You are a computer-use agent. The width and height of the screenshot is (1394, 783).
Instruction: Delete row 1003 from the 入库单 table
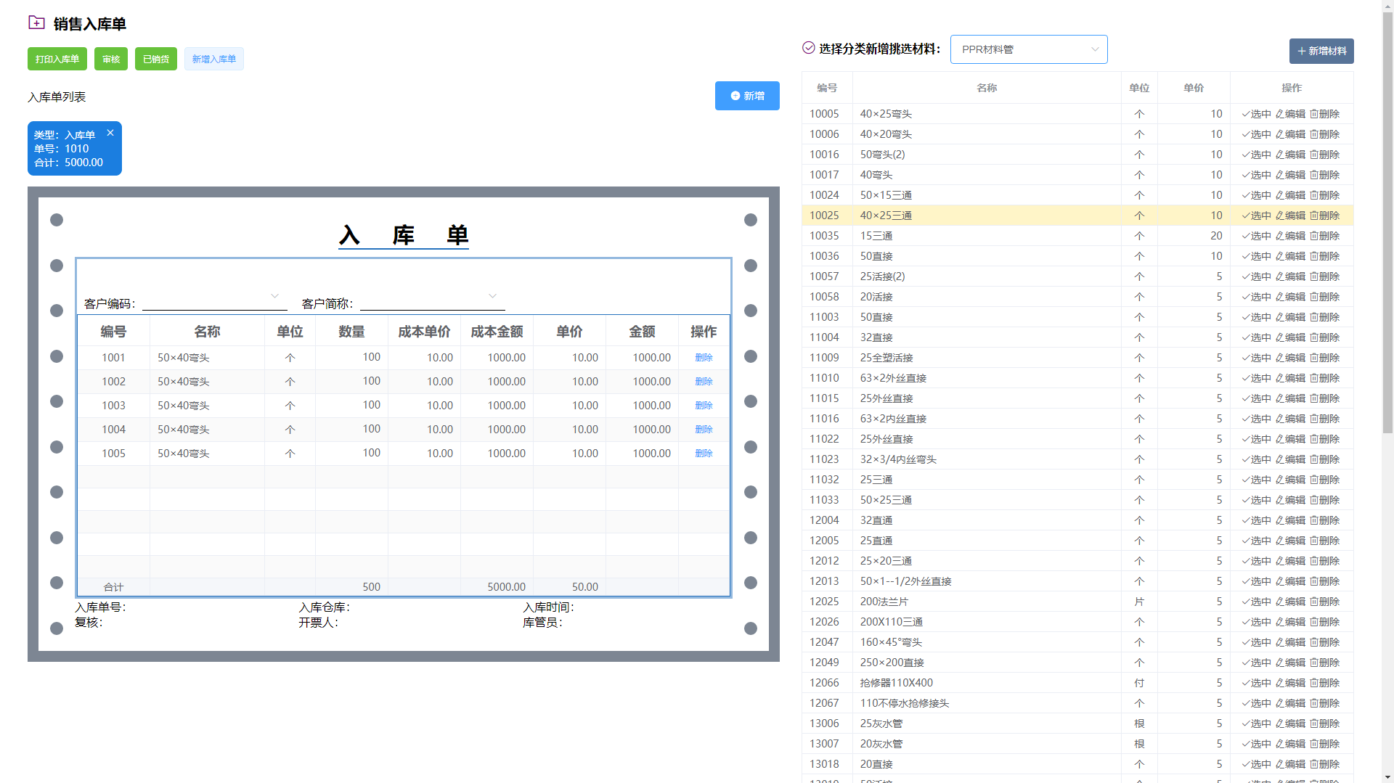pyautogui.click(x=704, y=406)
